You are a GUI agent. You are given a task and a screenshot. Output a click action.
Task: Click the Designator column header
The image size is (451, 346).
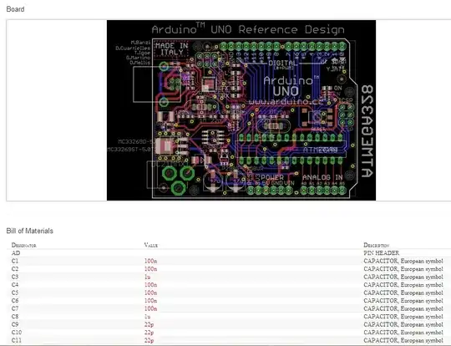click(x=24, y=245)
